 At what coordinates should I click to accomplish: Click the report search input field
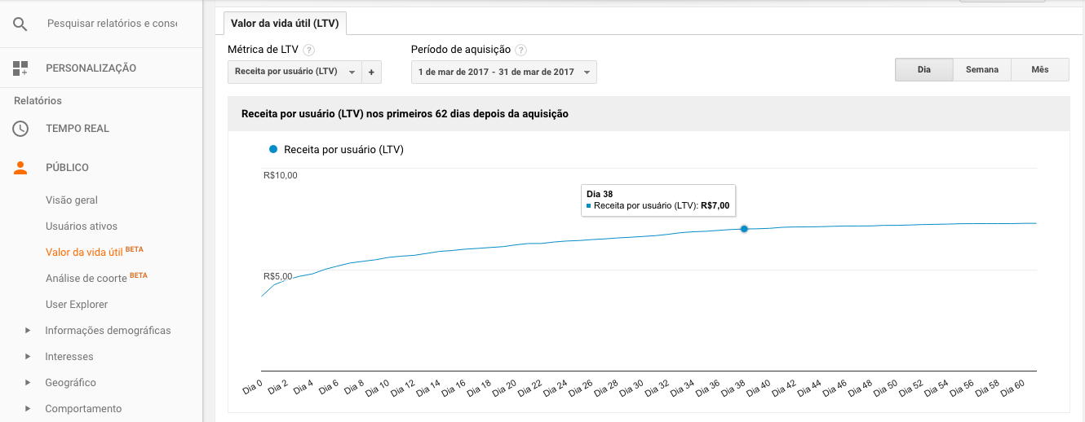coord(112,24)
